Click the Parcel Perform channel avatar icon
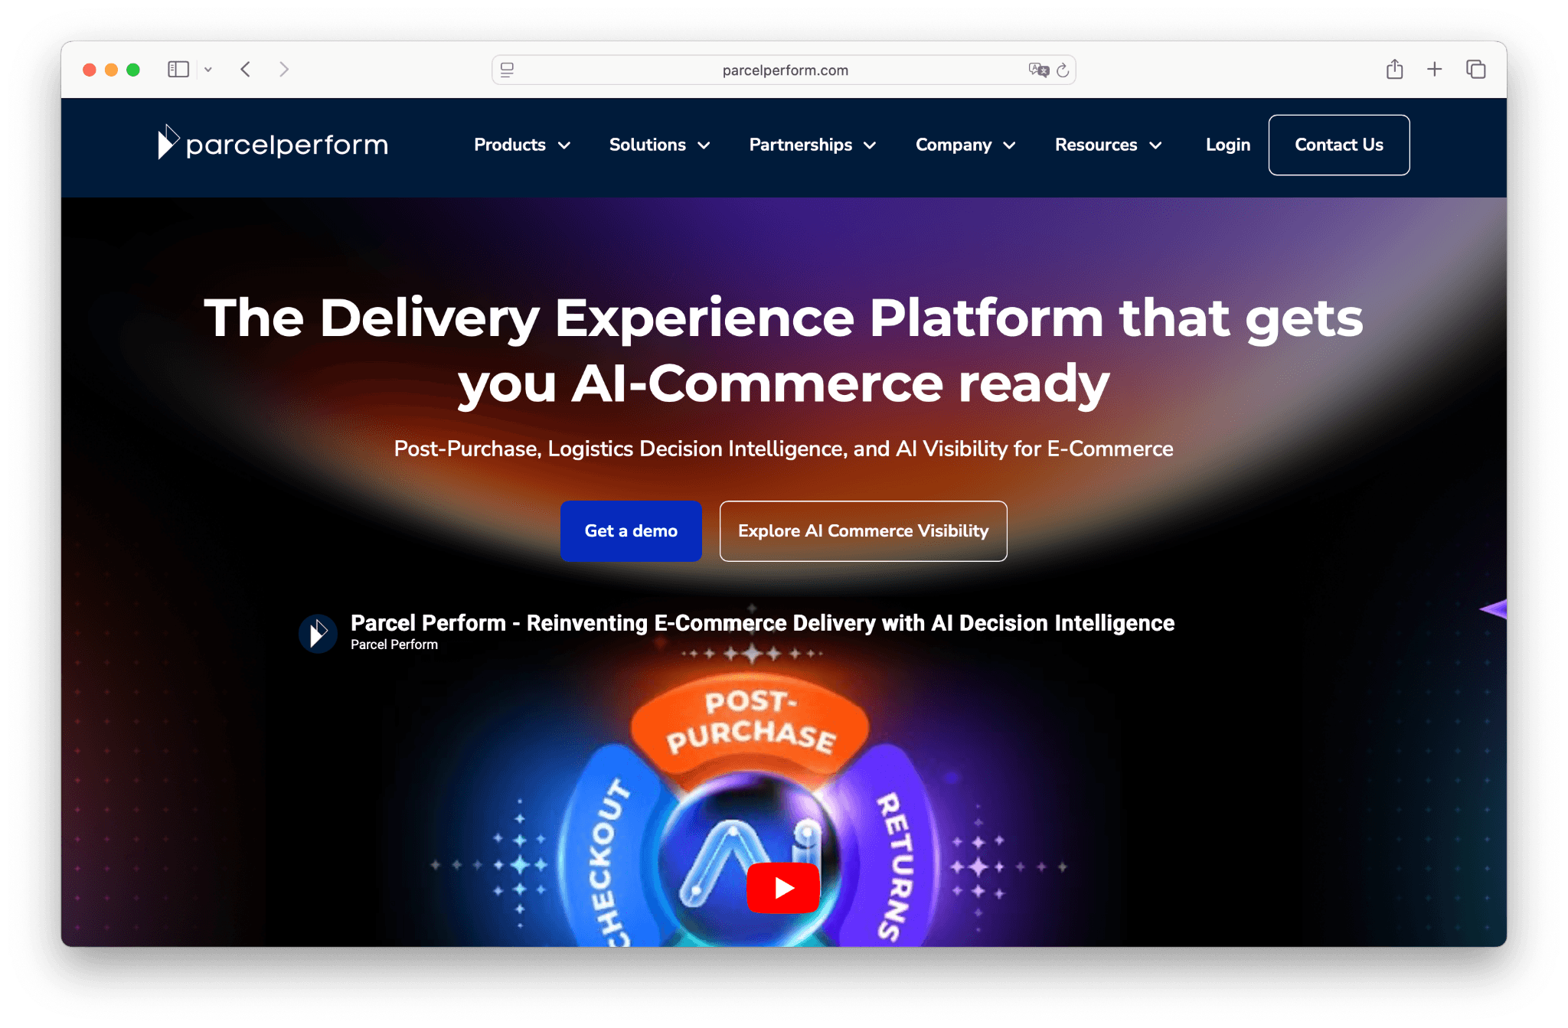Viewport: 1568px width, 1028px height. pyautogui.click(x=318, y=634)
